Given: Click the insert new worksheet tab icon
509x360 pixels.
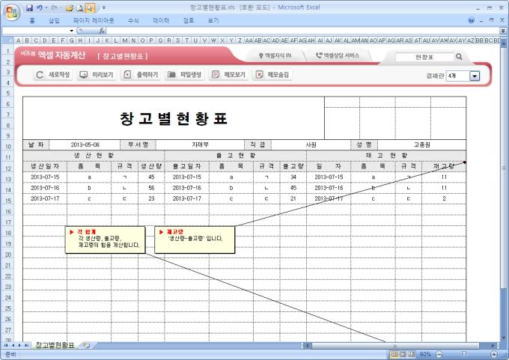Looking at the screenshot, I should [86, 345].
